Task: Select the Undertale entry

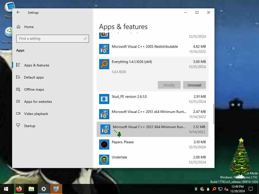Action: pos(153,160)
